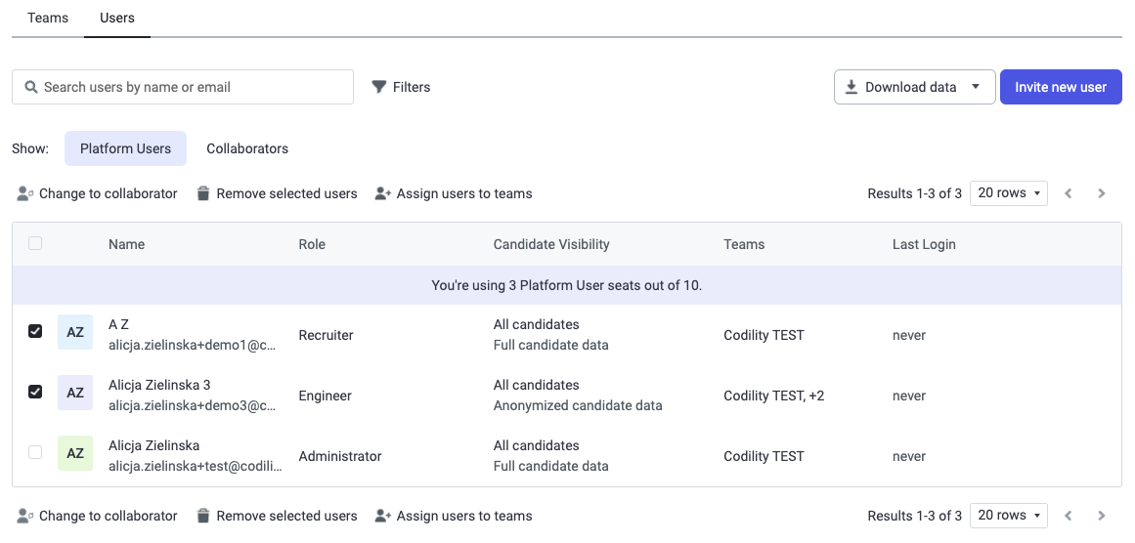Click top Change to collaborator action
Screen dimensions: 1135x543
click(97, 193)
